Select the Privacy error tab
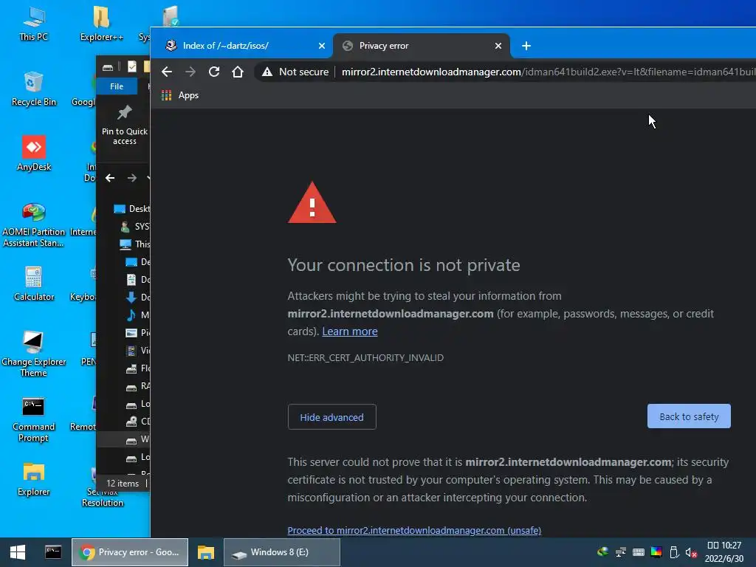The height and width of the screenshot is (567, 756). 421,46
